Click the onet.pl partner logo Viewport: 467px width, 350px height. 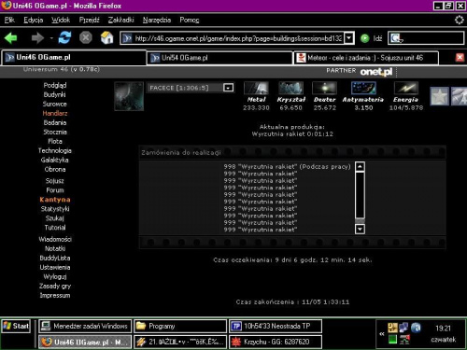click(376, 72)
